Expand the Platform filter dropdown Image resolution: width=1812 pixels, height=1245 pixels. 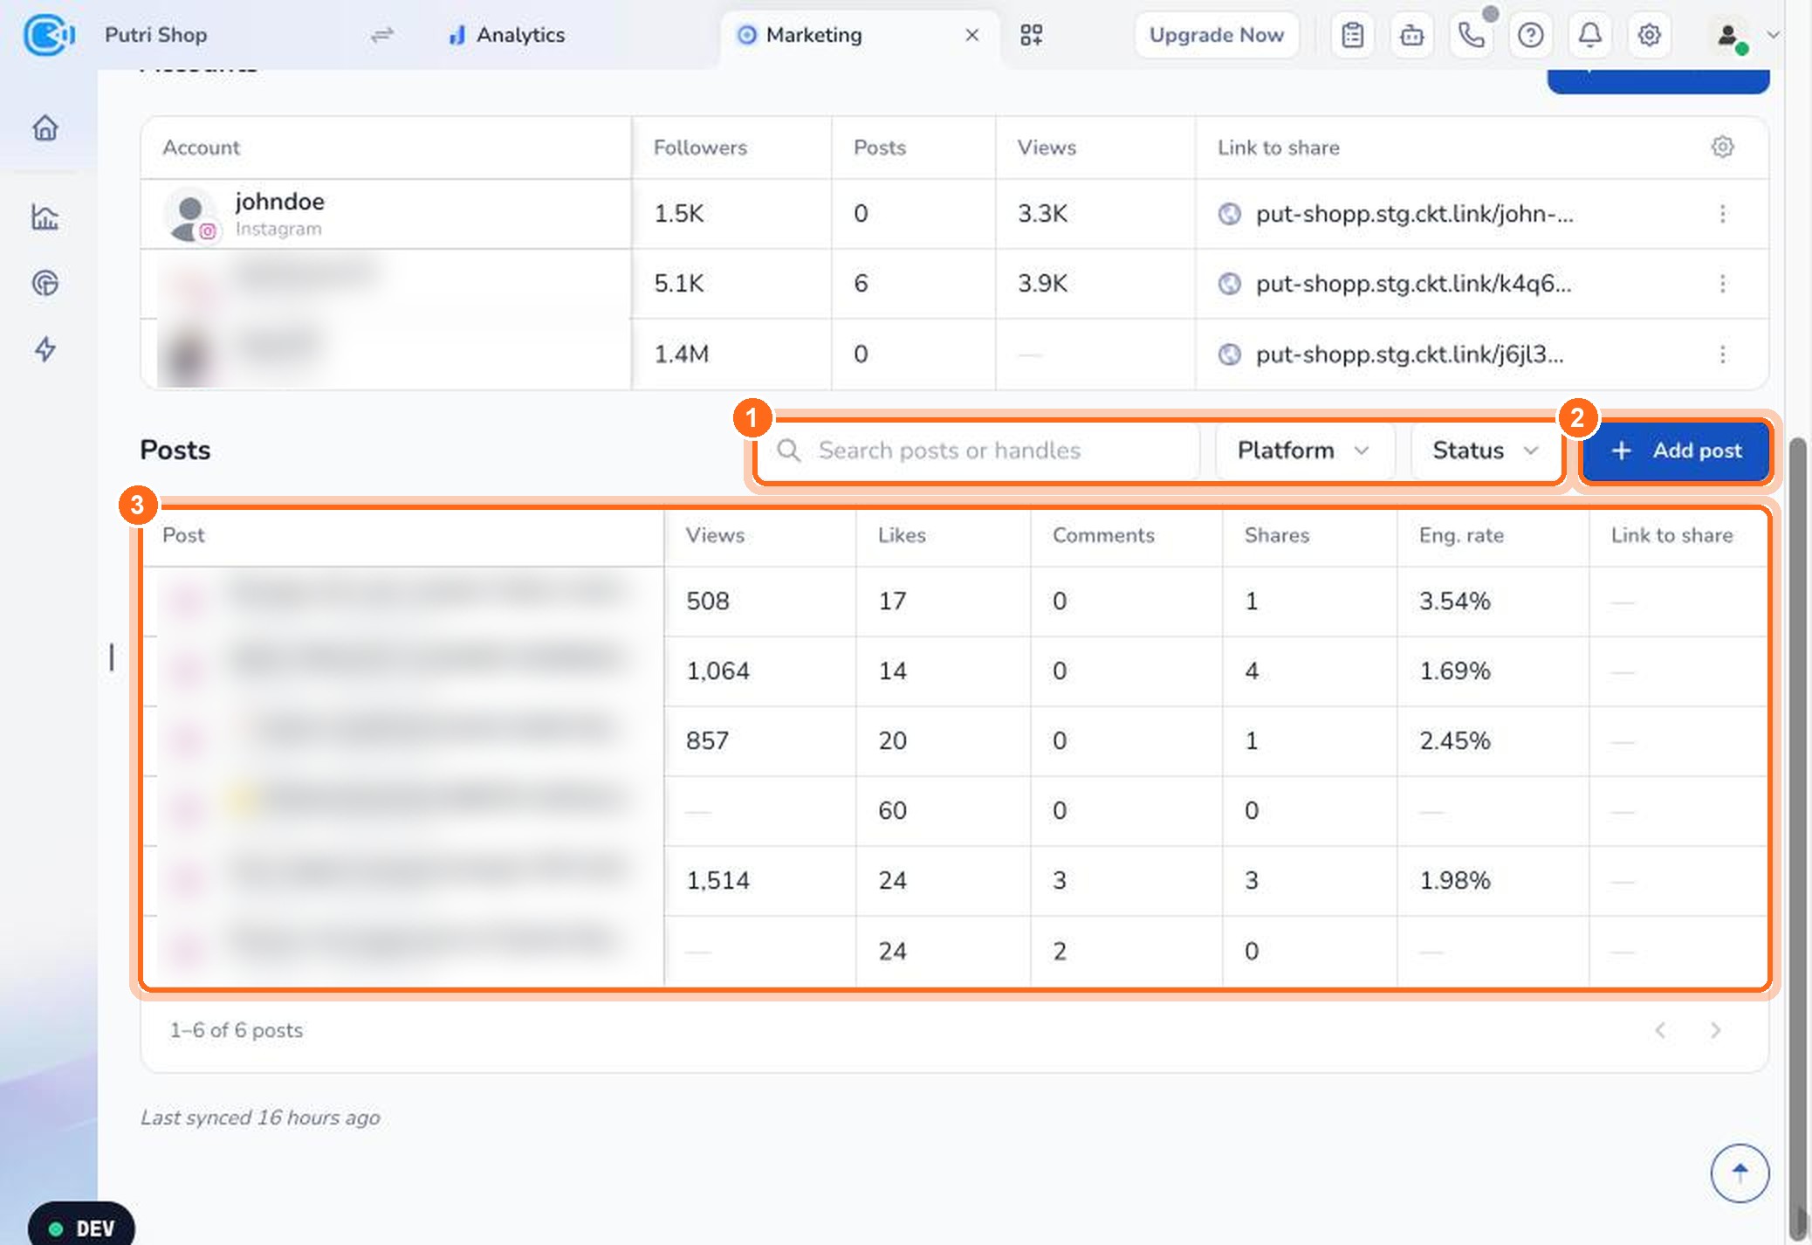click(x=1304, y=451)
